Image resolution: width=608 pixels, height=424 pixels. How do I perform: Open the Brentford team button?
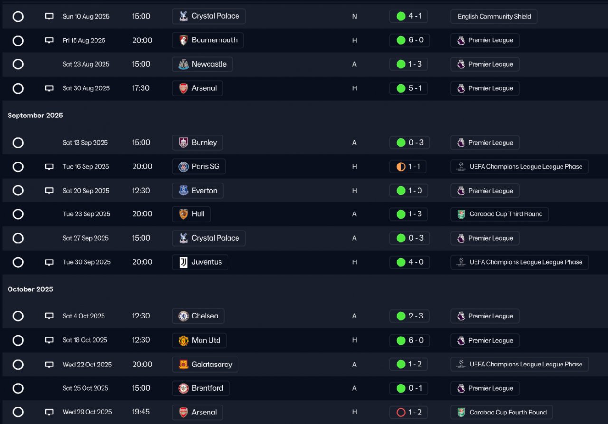pos(200,388)
